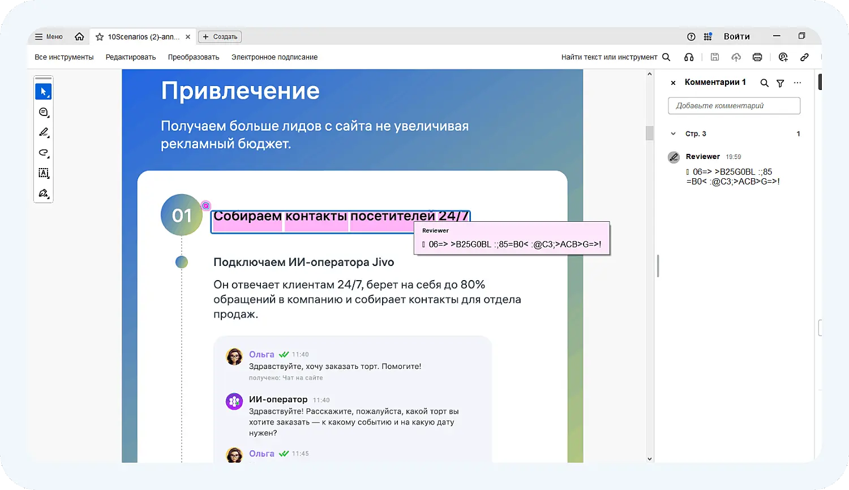This screenshot has width=849, height=490.
Task: Click the title Привлечение
Action: pos(240,91)
